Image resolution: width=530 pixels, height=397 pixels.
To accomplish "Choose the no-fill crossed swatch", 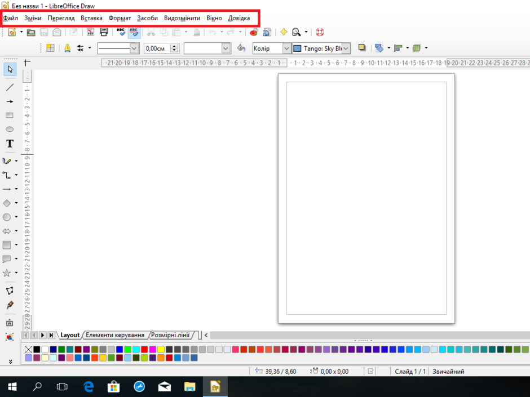I will pos(28,349).
